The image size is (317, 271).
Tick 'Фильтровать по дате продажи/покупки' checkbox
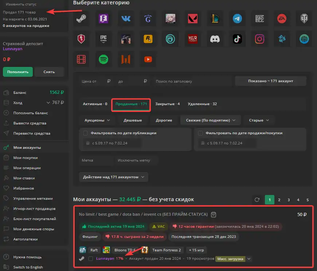200,133
